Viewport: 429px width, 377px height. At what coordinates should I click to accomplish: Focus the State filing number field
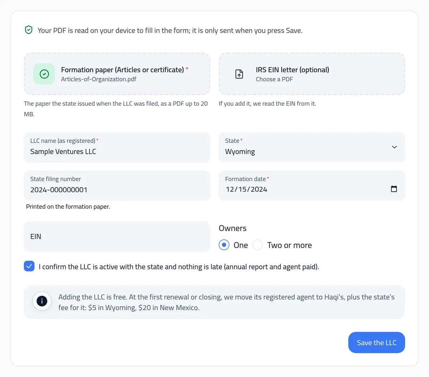pos(117,185)
